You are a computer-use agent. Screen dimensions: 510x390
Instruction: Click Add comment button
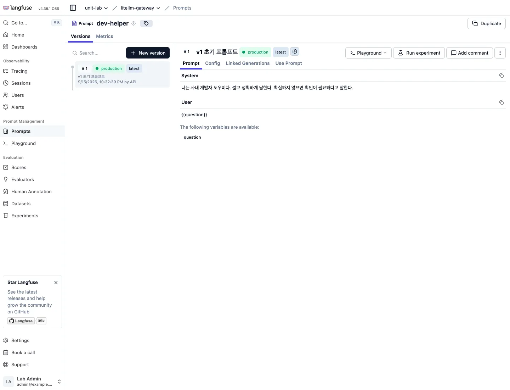coord(469,53)
